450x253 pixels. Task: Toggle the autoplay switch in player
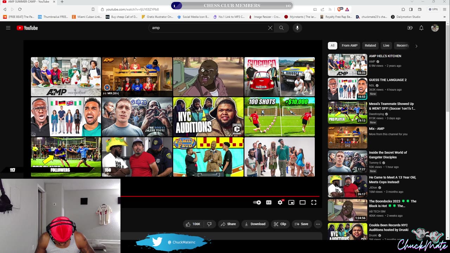(x=257, y=202)
